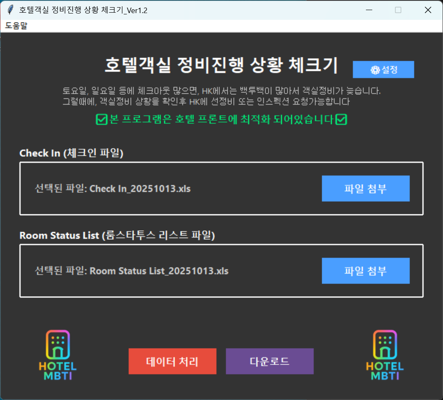This screenshot has width=443, height=400.
Task: Click the left Hotel MBTI logo
Action: point(58,355)
